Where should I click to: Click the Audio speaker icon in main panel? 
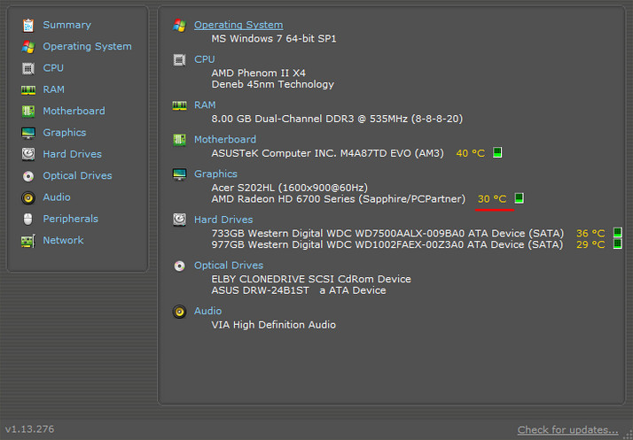pyautogui.click(x=179, y=312)
